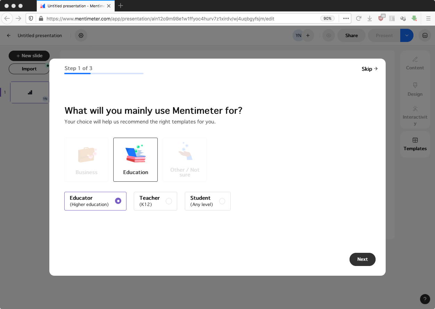
Task: Click the YN user avatar
Action: coord(298,35)
